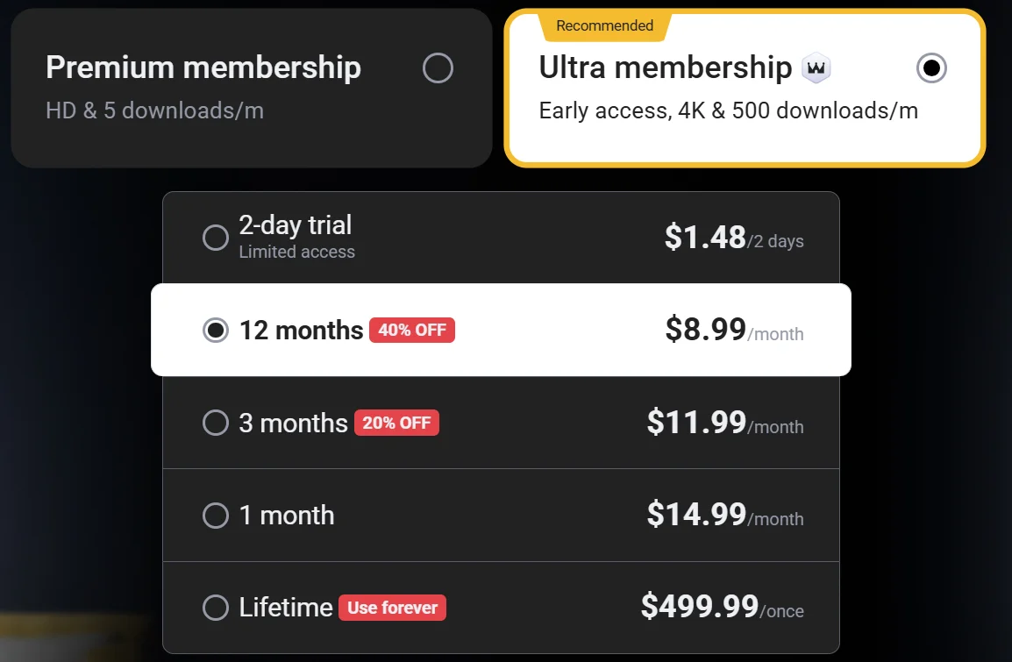Click the $499.99 lifetime price

pyautogui.click(x=700, y=607)
